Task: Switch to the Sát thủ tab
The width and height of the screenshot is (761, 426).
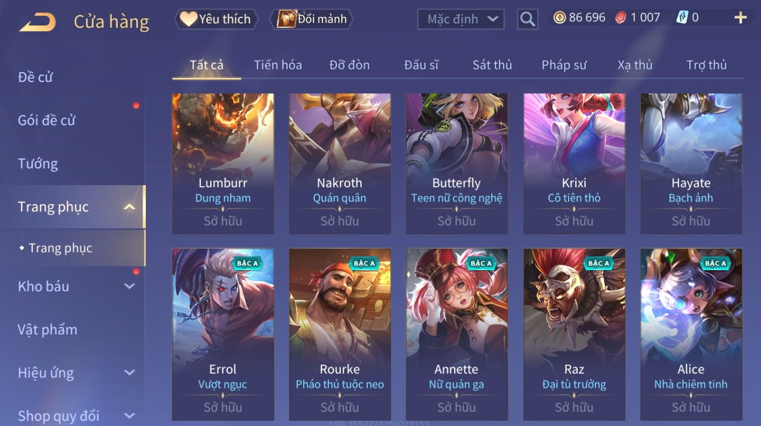Action: 492,65
